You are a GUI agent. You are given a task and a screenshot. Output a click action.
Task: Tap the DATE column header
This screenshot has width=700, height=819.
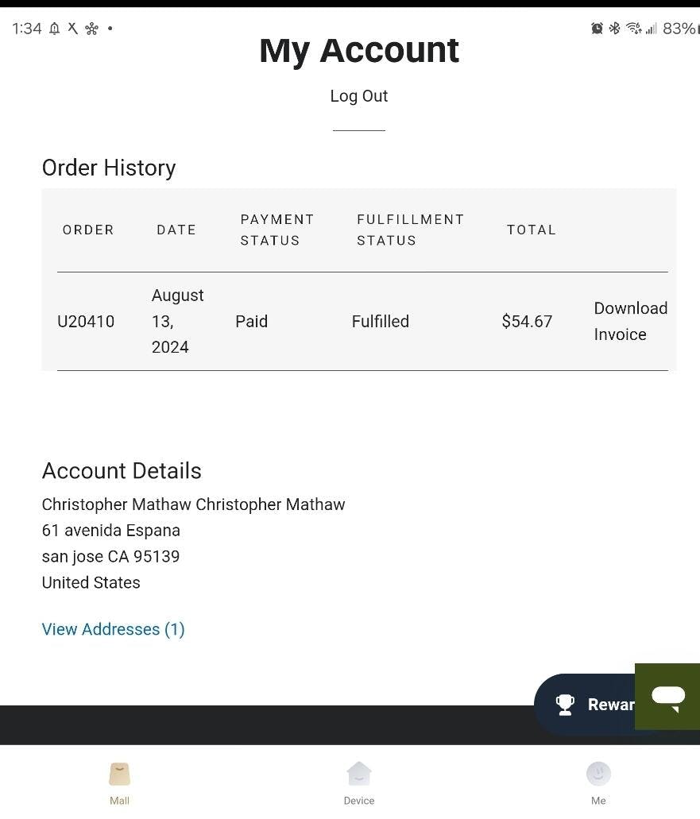pos(176,230)
